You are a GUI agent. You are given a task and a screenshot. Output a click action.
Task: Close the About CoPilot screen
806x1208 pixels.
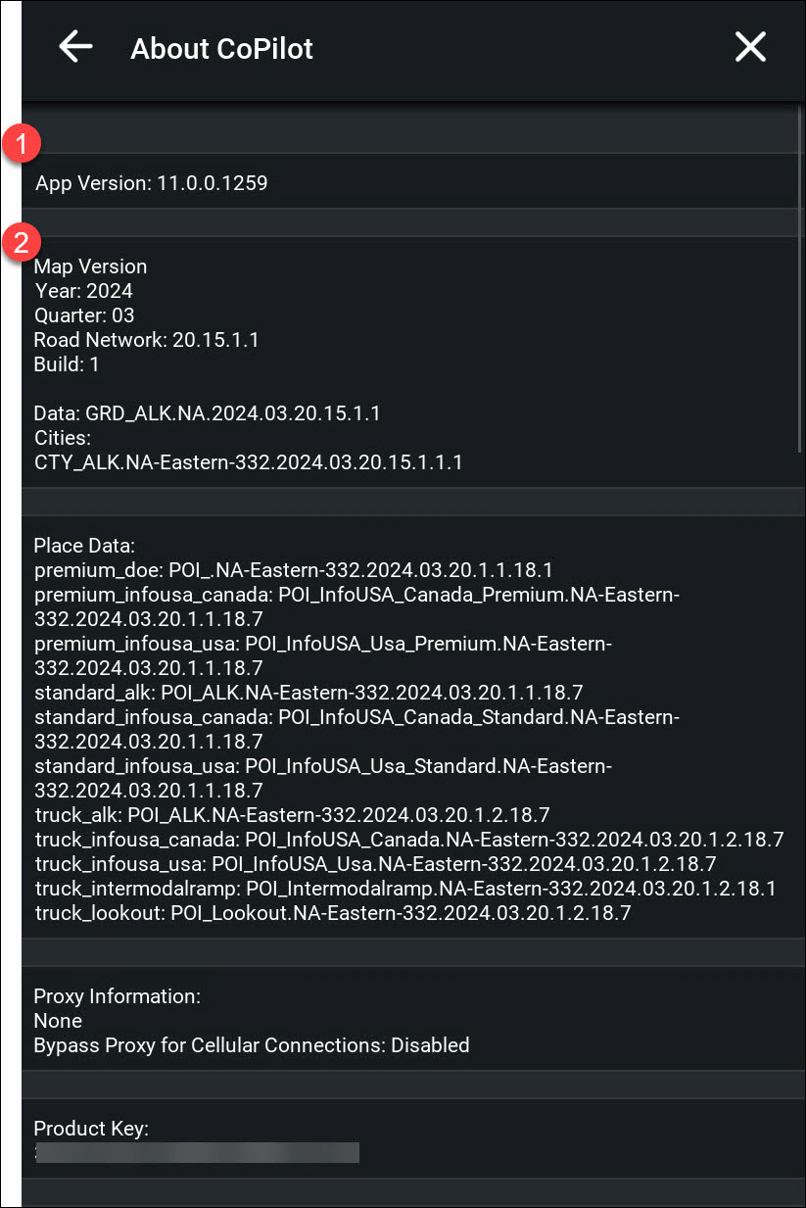click(x=750, y=47)
